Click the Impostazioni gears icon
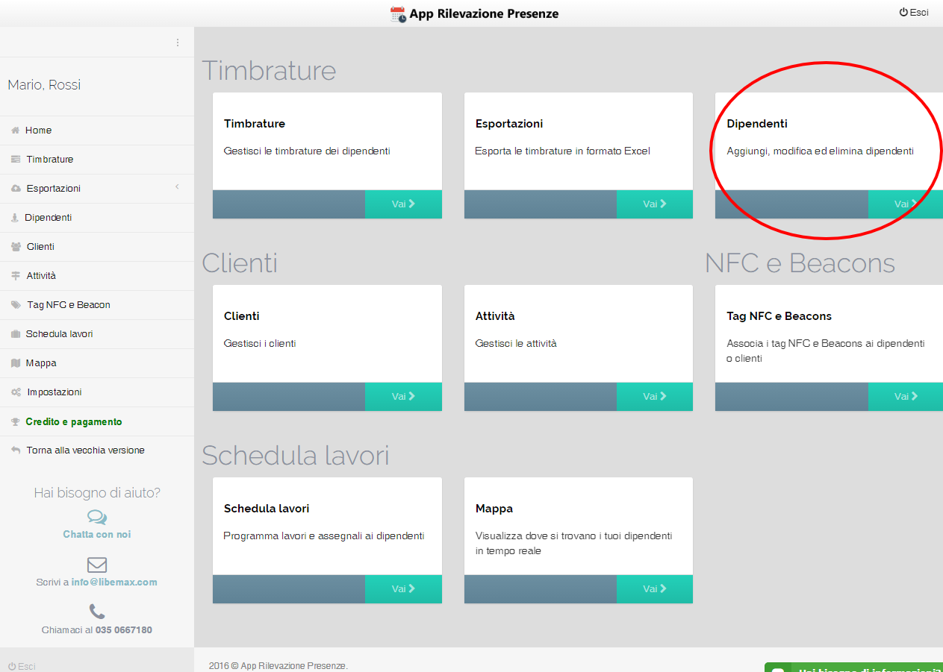 (x=16, y=392)
